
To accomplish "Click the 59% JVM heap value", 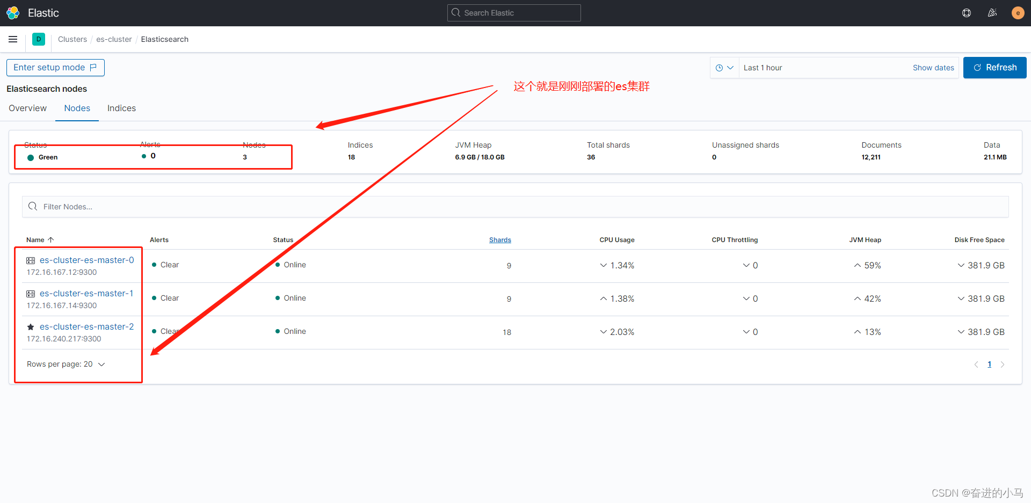I will click(x=873, y=265).
